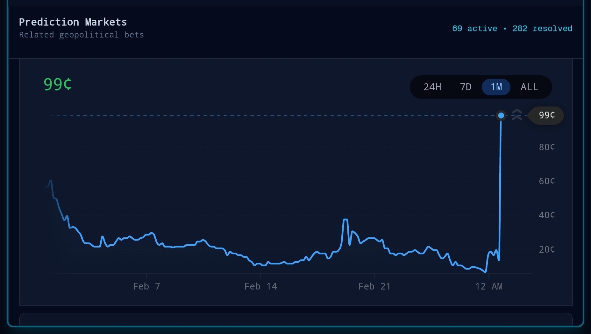
Task: Click the double chevron up icon
Action: point(517,115)
